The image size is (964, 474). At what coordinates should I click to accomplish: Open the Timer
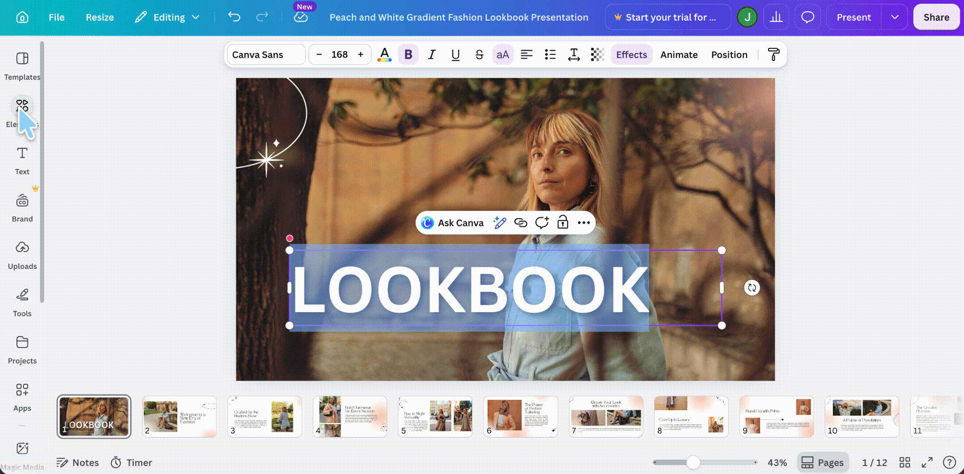coord(132,463)
